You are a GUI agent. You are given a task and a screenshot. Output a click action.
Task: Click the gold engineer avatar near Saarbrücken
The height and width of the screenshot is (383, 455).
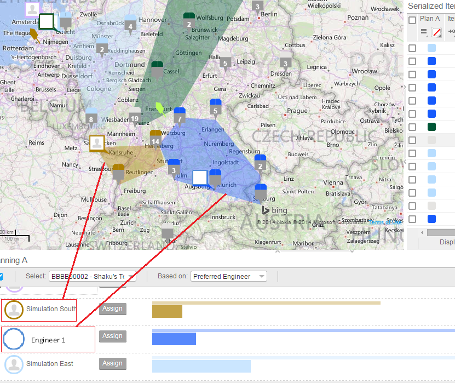tap(97, 143)
